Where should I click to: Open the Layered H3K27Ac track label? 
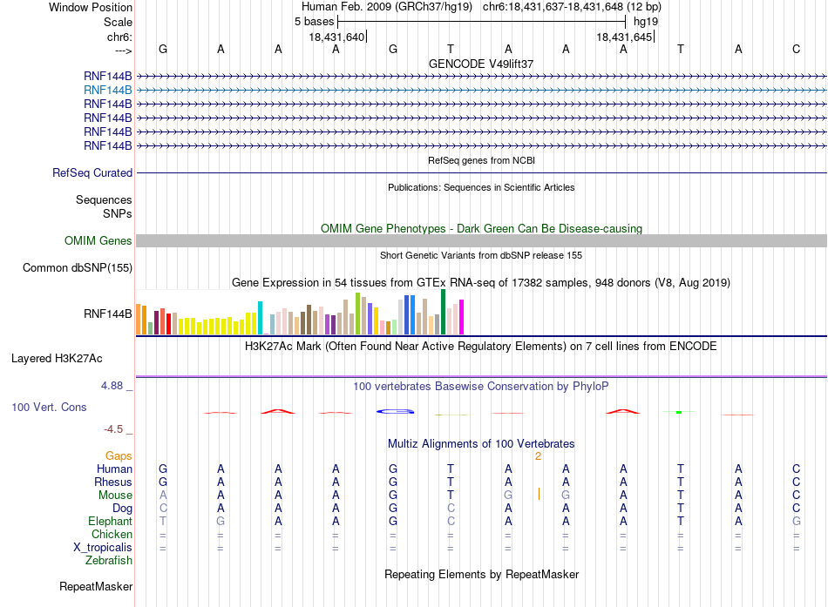pos(57,359)
